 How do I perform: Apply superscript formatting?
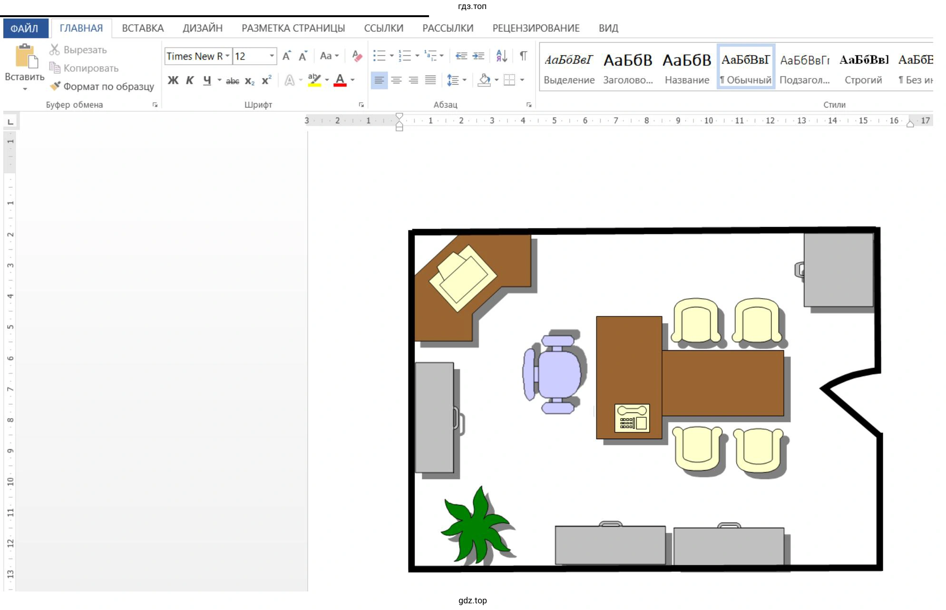(266, 80)
